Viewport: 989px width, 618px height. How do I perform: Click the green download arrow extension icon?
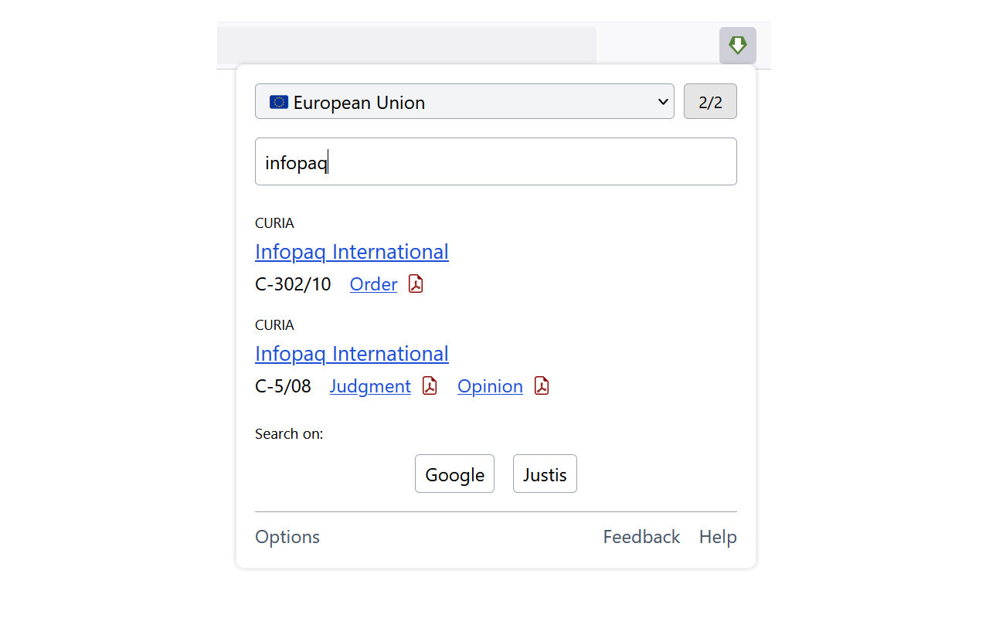pos(737,46)
